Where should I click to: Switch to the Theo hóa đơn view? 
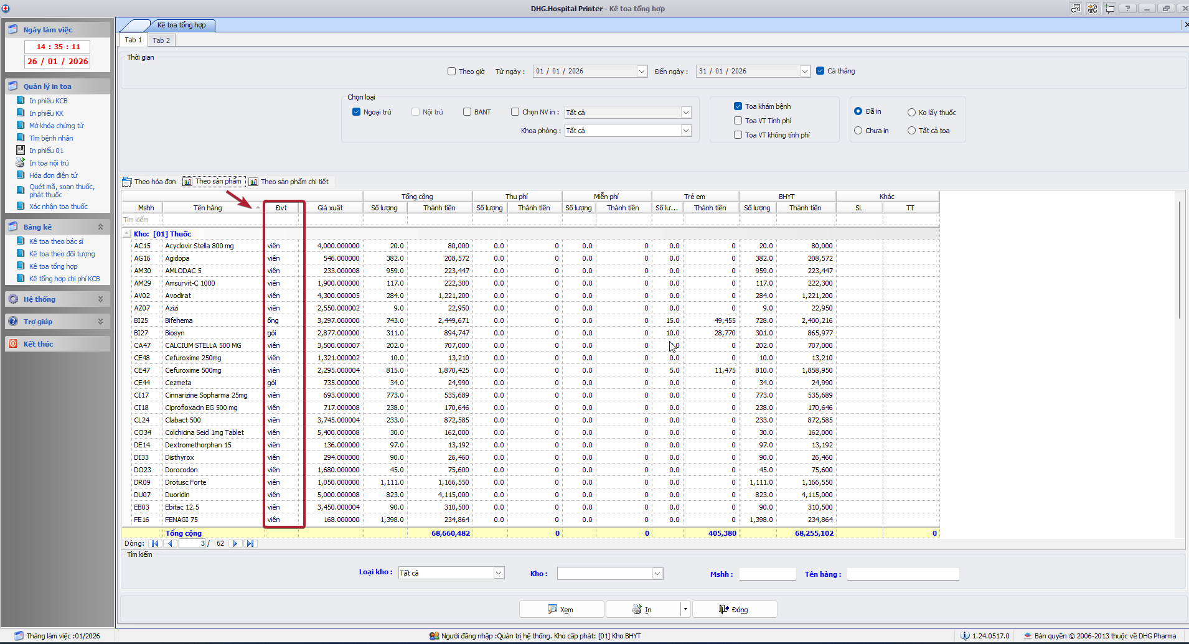[x=149, y=182]
